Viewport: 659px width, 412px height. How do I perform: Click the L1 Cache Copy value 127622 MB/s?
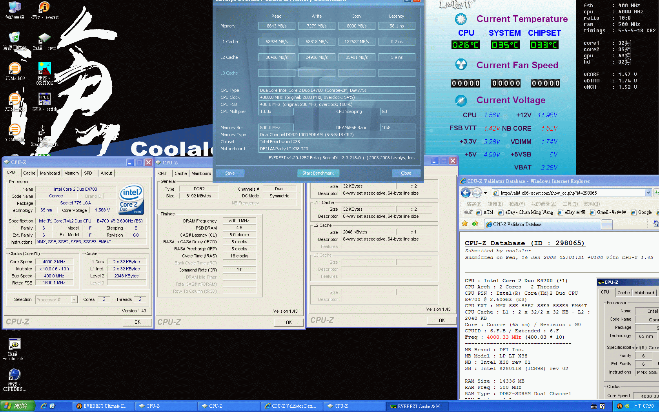[x=357, y=42]
